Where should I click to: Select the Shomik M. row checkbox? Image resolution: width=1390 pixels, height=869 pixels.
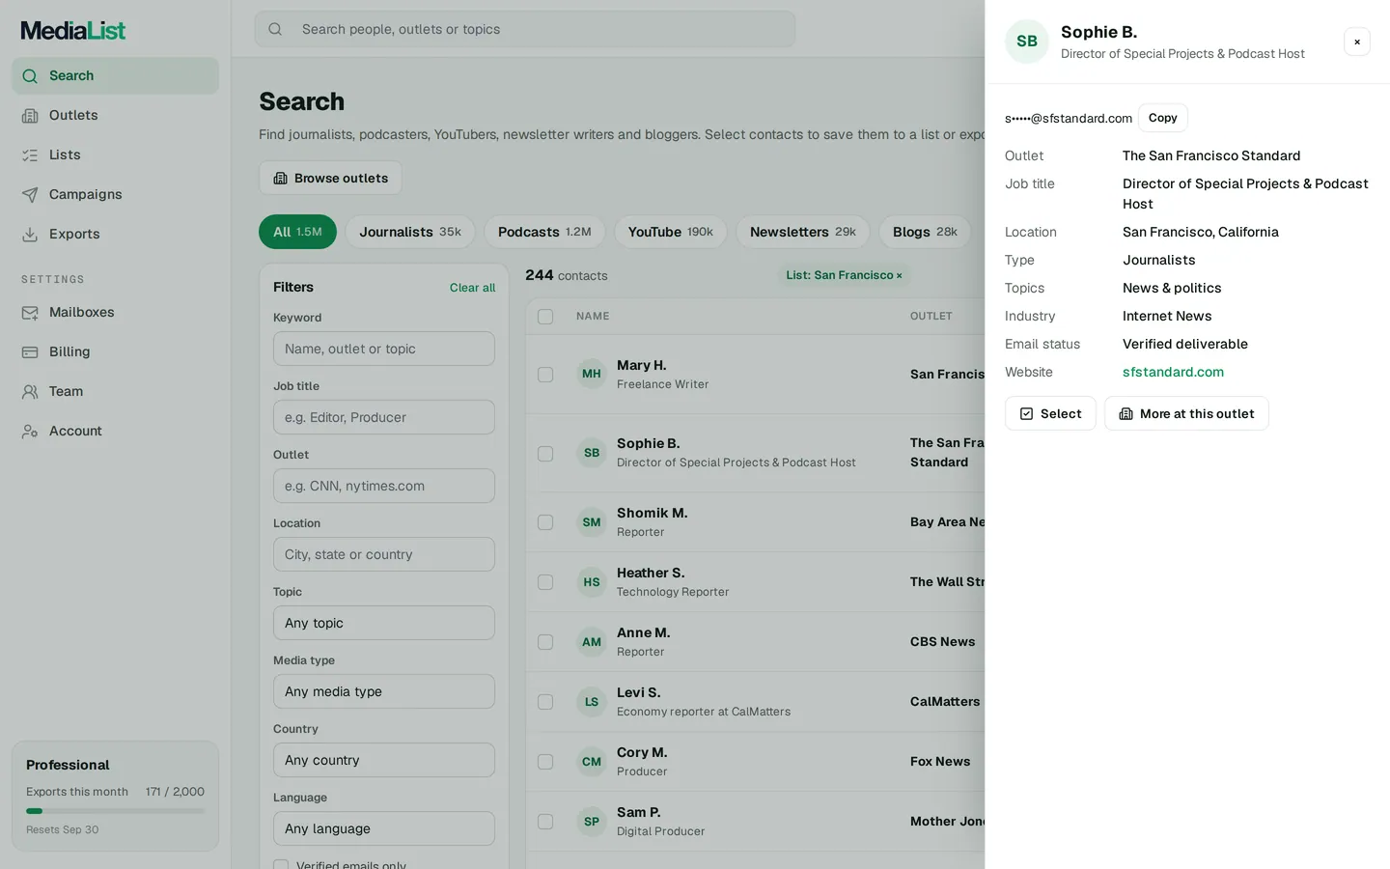click(x=545, y=522)
